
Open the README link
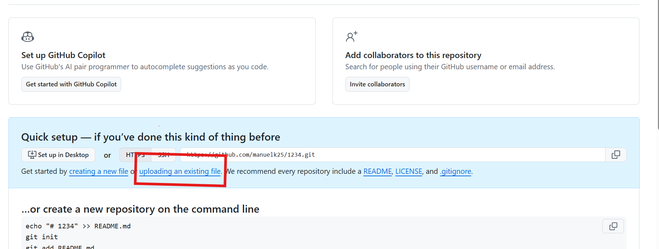(x=378, y=171)
